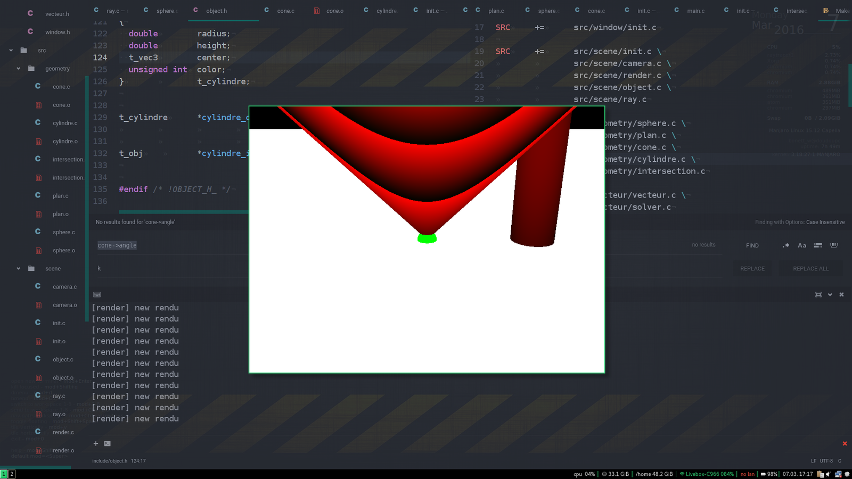Select the src folder in tree

click(x=42, y=51)
